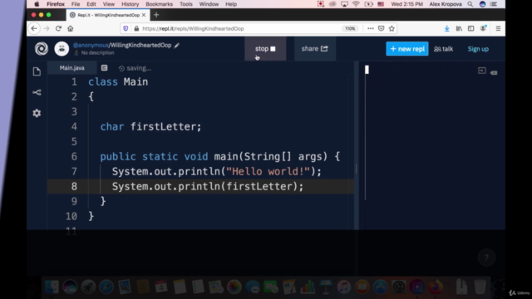532x299 pixels.
Task: Open the talk link
Action: pos(443,49)
